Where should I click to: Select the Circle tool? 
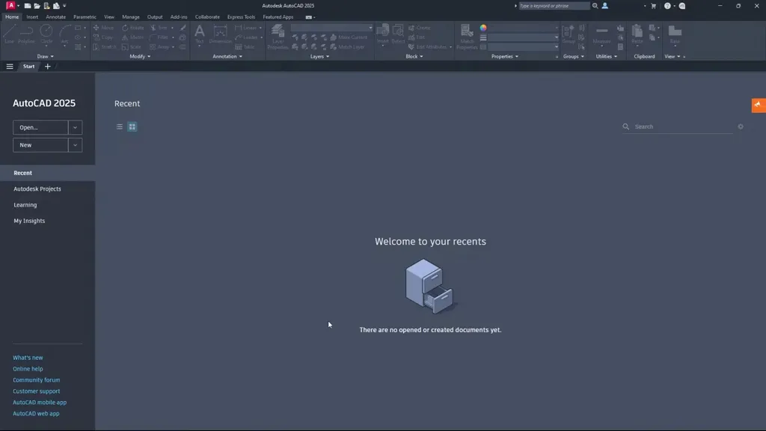tap(46, 34)
